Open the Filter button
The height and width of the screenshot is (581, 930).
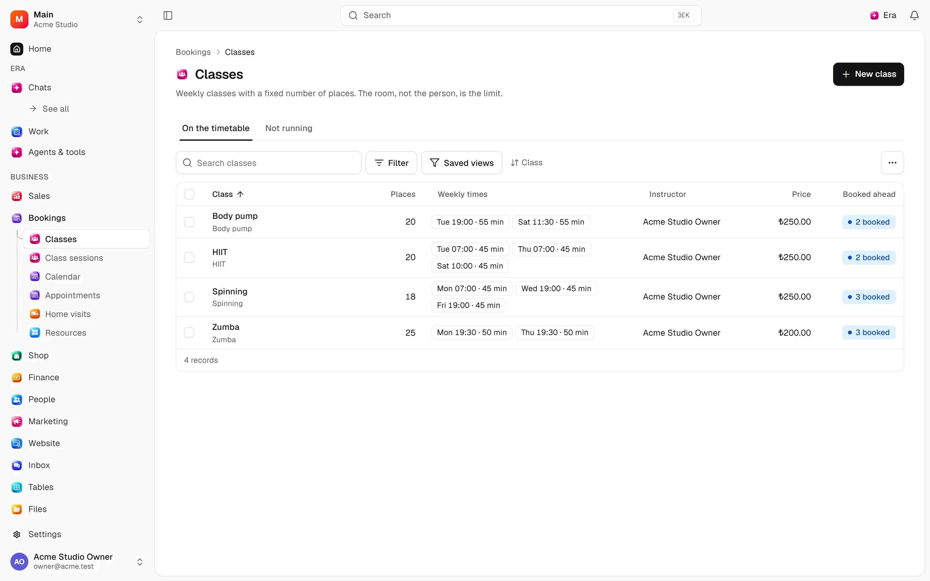click(391, 163)
